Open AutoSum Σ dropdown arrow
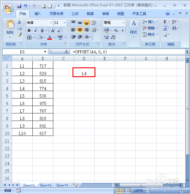 tap(169, 22)
